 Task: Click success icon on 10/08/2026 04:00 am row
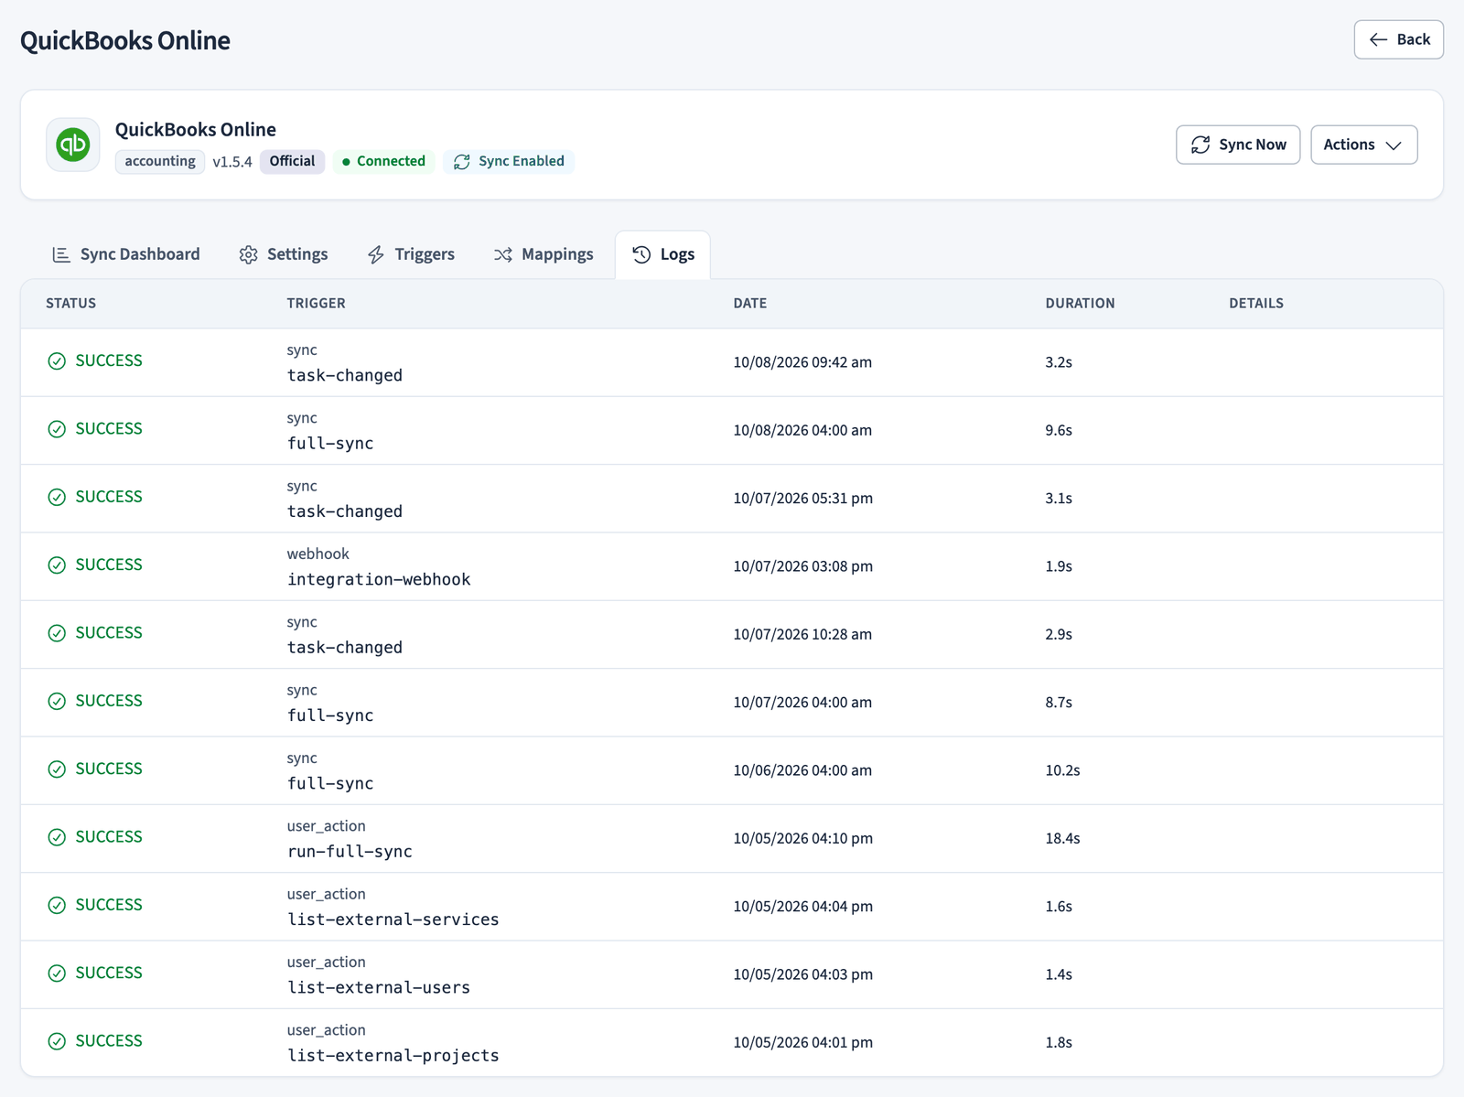point(57,429)
